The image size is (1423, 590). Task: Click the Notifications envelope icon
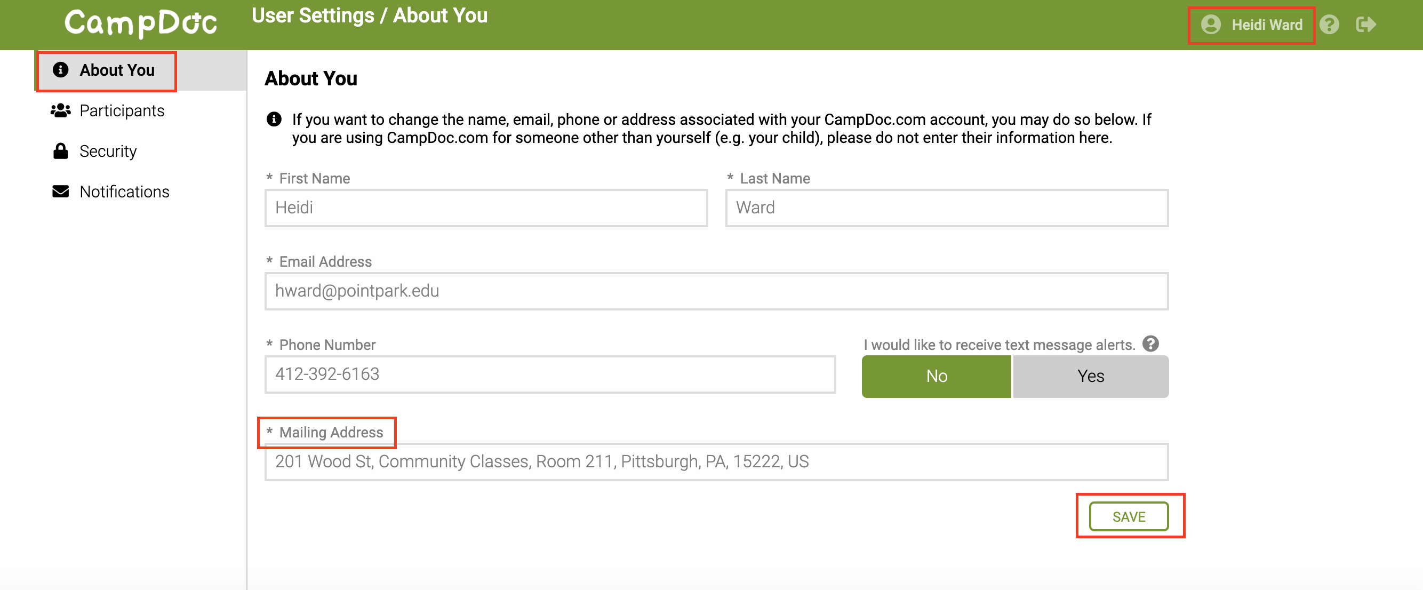[61, 192]
